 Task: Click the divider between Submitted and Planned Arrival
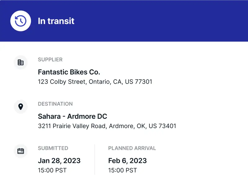point(95,159)
